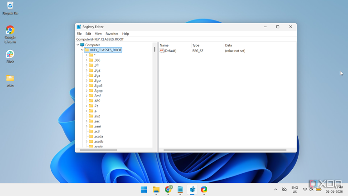Click the tree pane vertical scrollbar thumb

(x=155, y=49)
